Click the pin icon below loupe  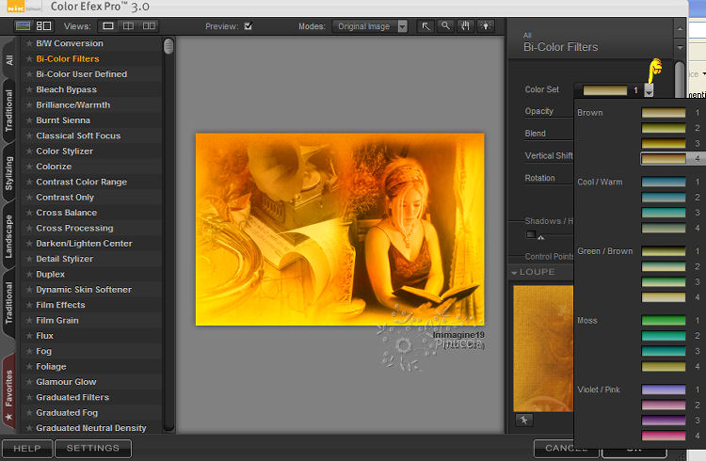point(523,420)
